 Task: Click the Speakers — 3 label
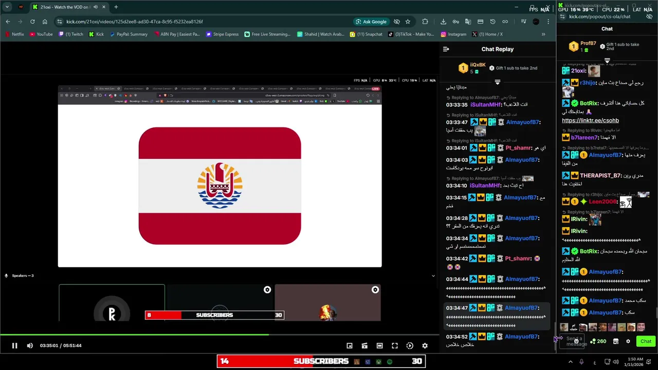pos(23,276)
